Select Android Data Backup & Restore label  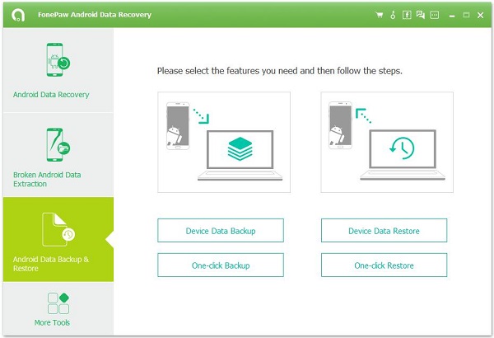click(51, 264)
